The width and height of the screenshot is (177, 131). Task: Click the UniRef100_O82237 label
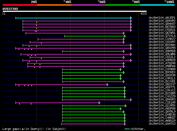coord(162,84)
